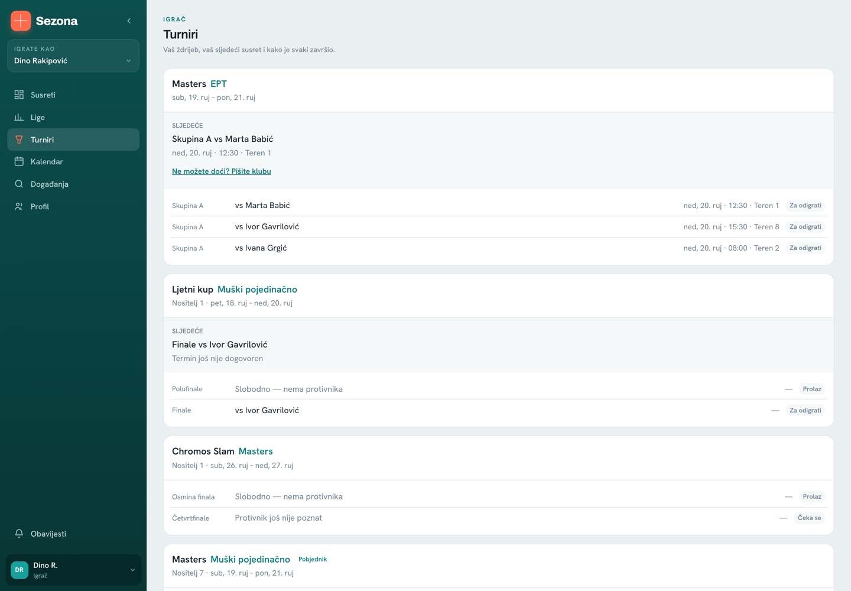Image resolution: width=851 pixels, height=591 pixels.
Task: Open the Masters EPT tournament title
Action: [199, 84]
